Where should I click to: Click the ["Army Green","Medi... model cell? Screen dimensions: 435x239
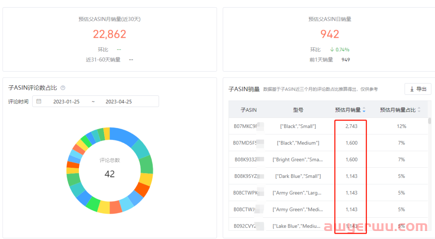298,209
